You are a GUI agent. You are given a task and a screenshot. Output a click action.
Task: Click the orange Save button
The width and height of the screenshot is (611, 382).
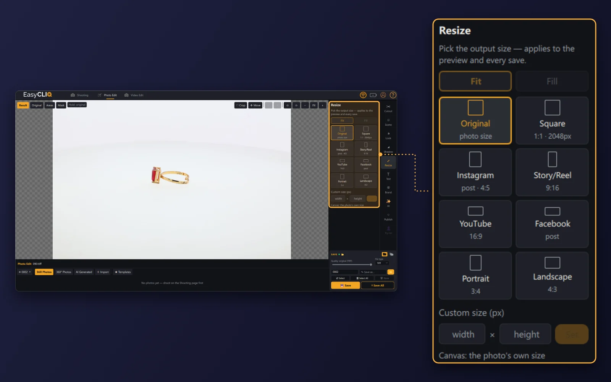click(x=345, y=285)
